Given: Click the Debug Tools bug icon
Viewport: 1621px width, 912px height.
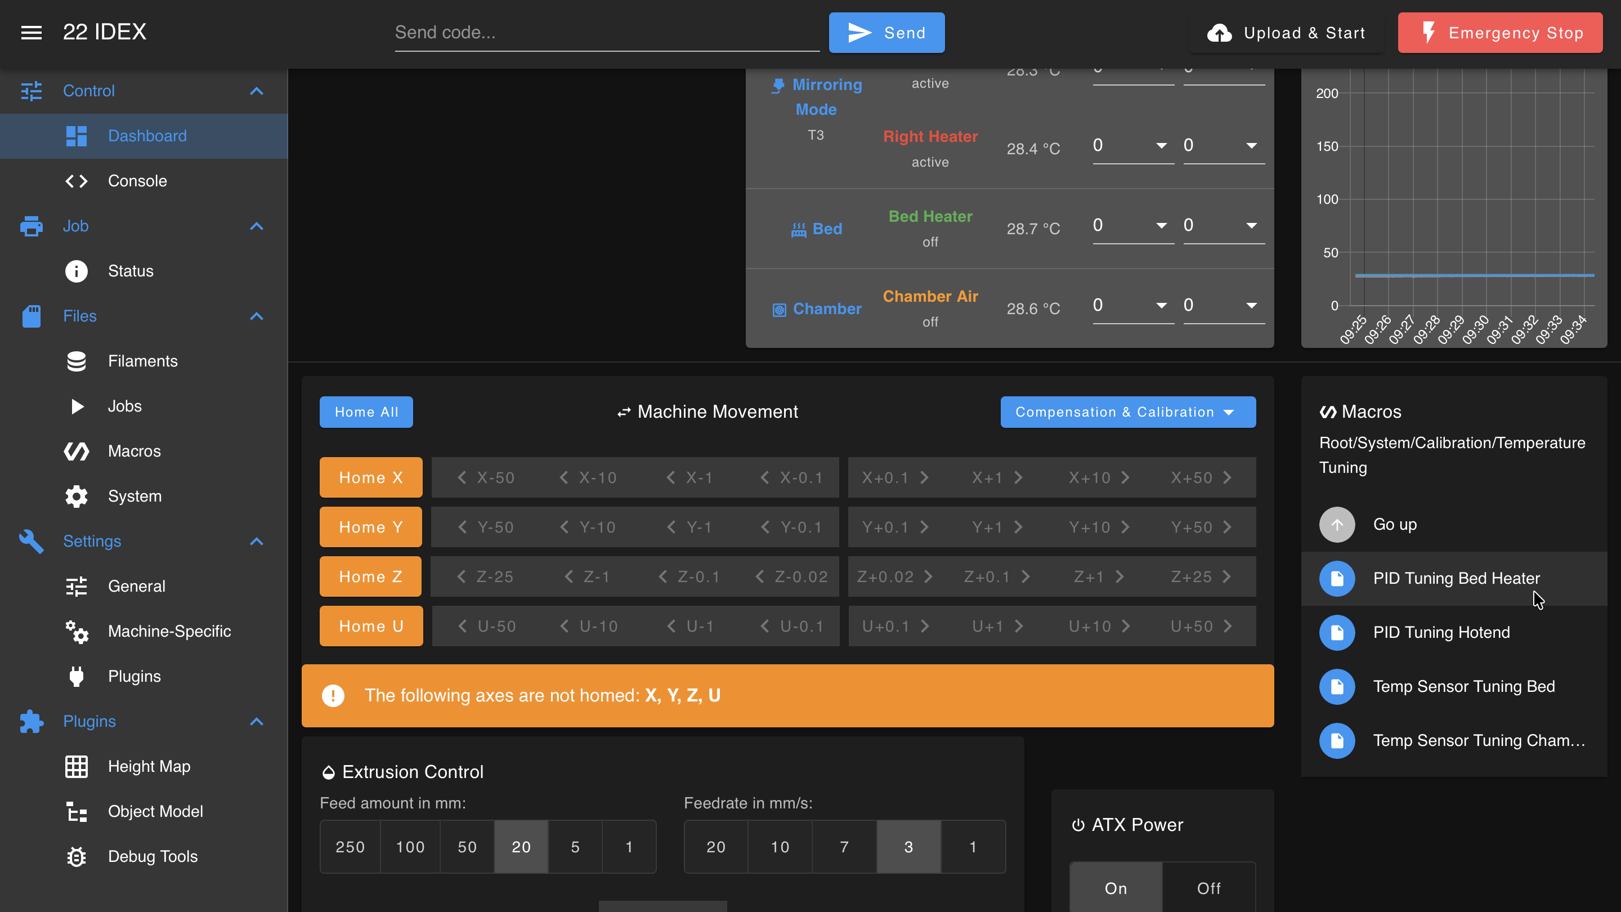Looking at the screenshot, I should coord(77,857).
